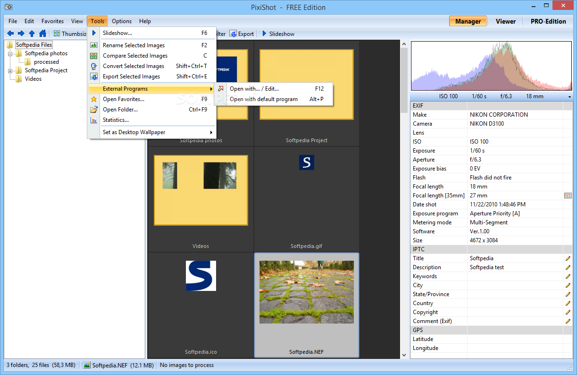Click the Convert Selected Images icon
Screen dimensions: 577x375
(94, 66)
